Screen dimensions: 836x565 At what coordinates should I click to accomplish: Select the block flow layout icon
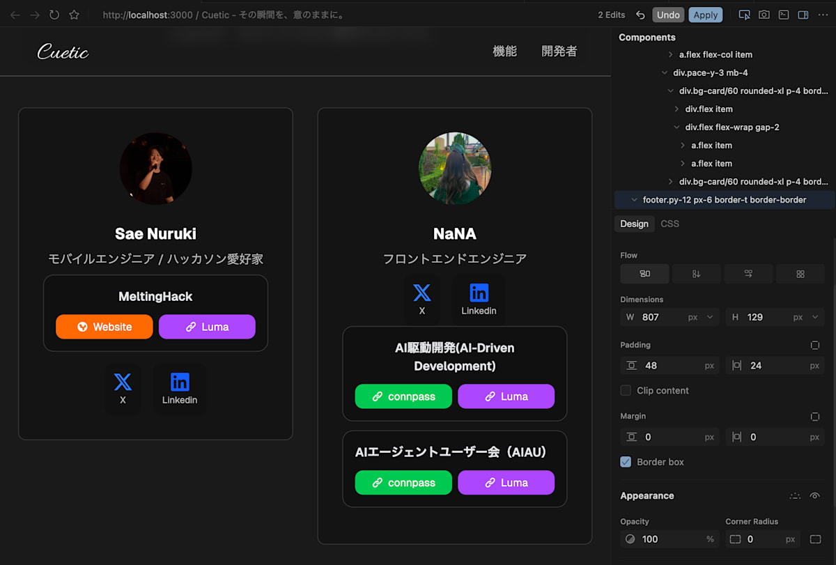[x=644, y=274]
